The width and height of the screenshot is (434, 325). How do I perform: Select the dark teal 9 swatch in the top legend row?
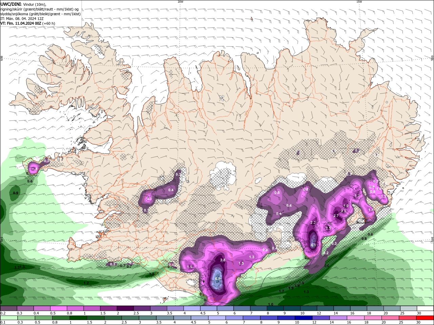coord(291,308)
